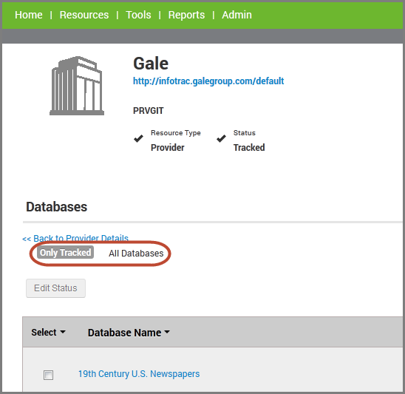Click the Gale provider title
The image size is (405, 394).
[x=151, y=64]
